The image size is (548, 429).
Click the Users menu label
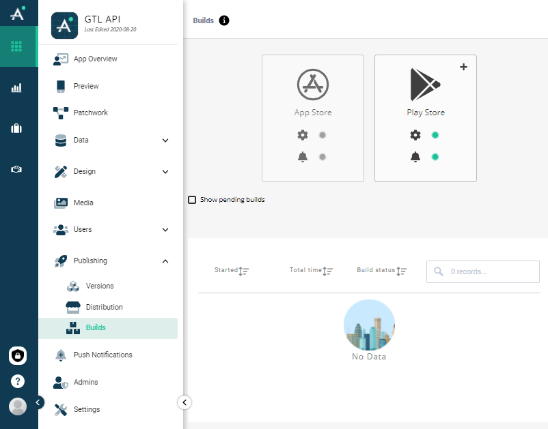83,229
